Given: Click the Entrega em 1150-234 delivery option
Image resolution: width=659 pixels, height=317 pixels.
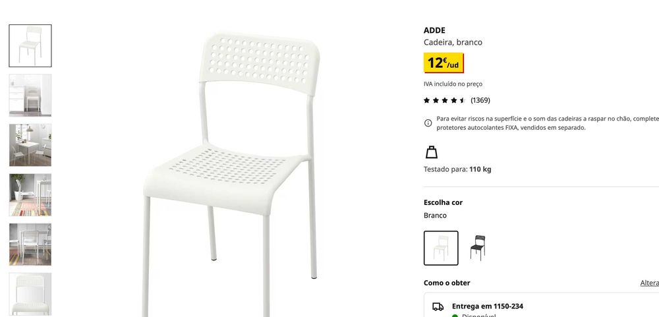Looking at the screenshot, I should point(488,306).
